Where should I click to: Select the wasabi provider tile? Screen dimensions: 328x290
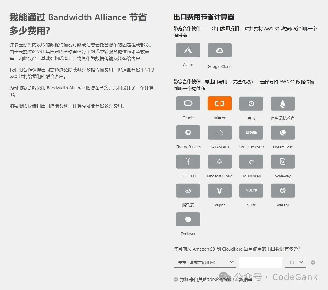point(283,191)
